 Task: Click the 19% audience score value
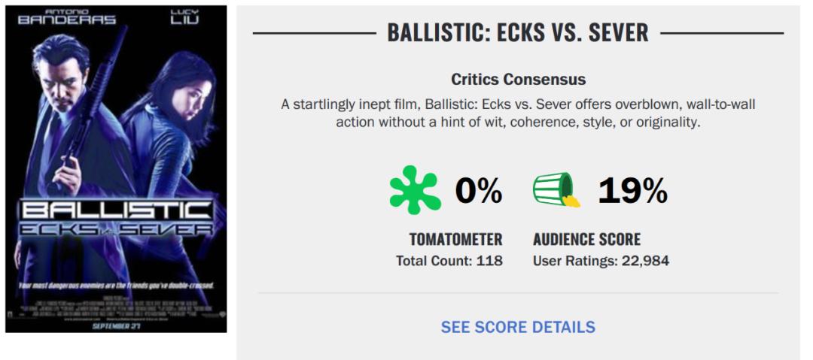(632, 192)
